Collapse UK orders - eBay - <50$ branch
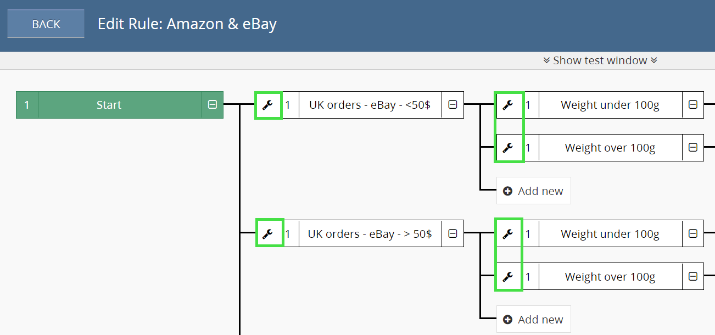The width and height of the screenshot is (715, 335). click(x=453, y=105)
